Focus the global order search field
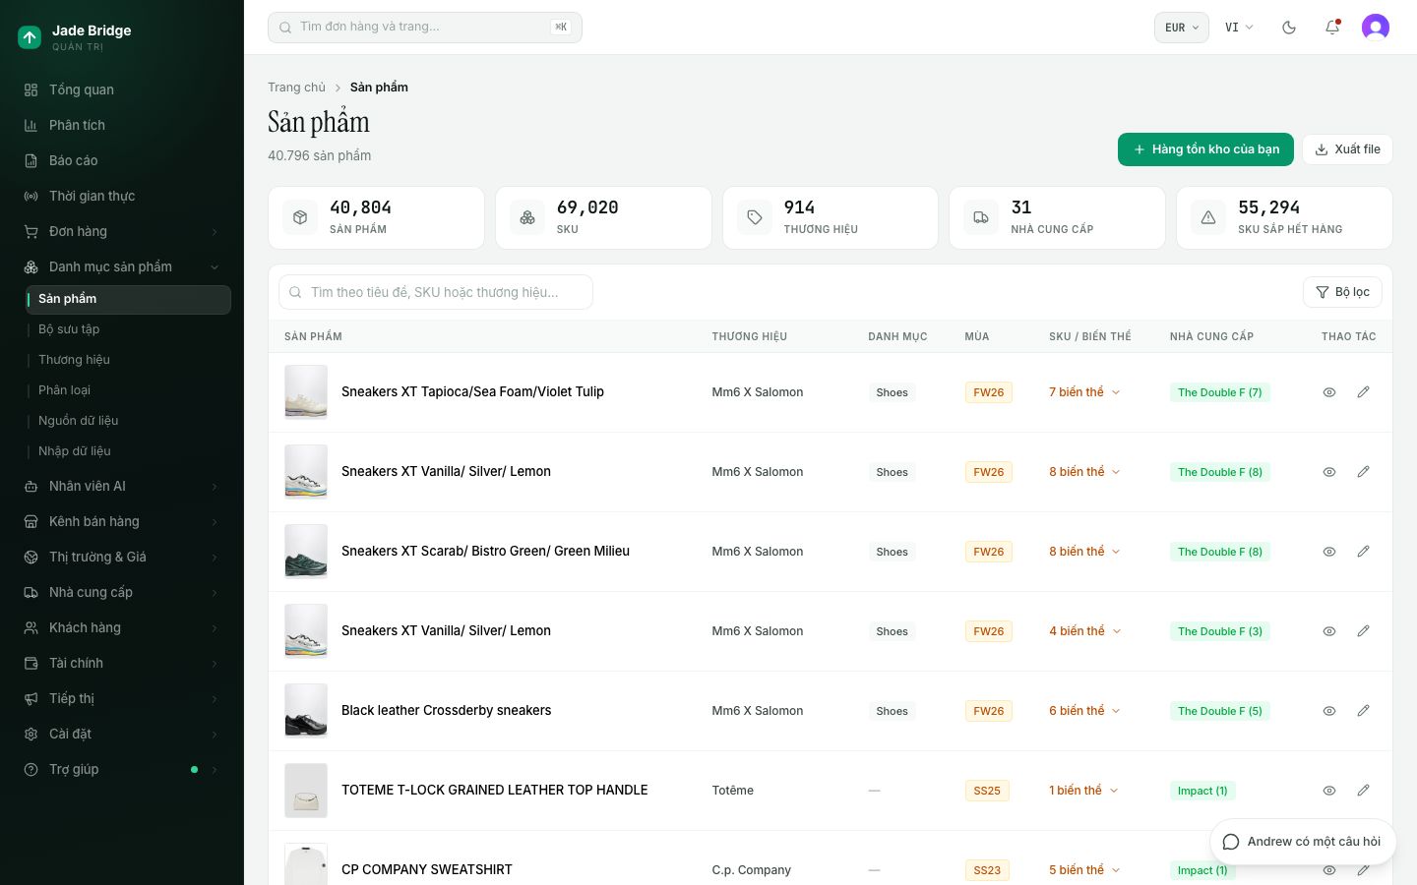This screenshot has width=1417, height=885. 425,28
